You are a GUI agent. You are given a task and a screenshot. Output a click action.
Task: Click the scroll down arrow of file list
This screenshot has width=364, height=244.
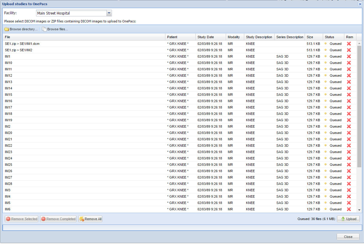(359, 210)
